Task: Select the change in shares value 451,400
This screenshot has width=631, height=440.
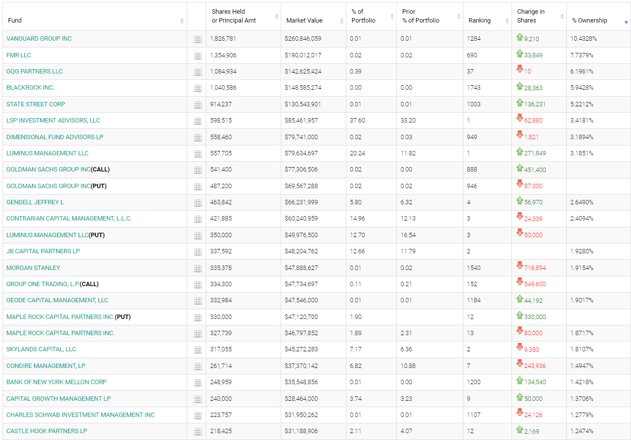Action: (535, 170)
